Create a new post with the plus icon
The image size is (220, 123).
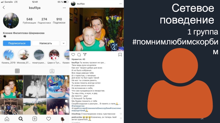[x=35, y=119]
